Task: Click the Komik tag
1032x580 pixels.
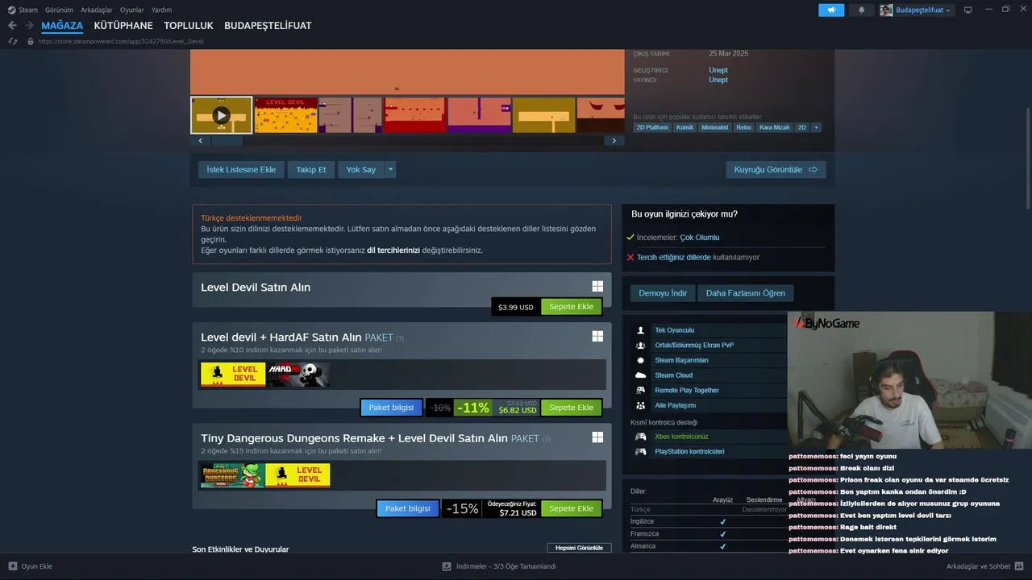Action: tap(685, 127)
